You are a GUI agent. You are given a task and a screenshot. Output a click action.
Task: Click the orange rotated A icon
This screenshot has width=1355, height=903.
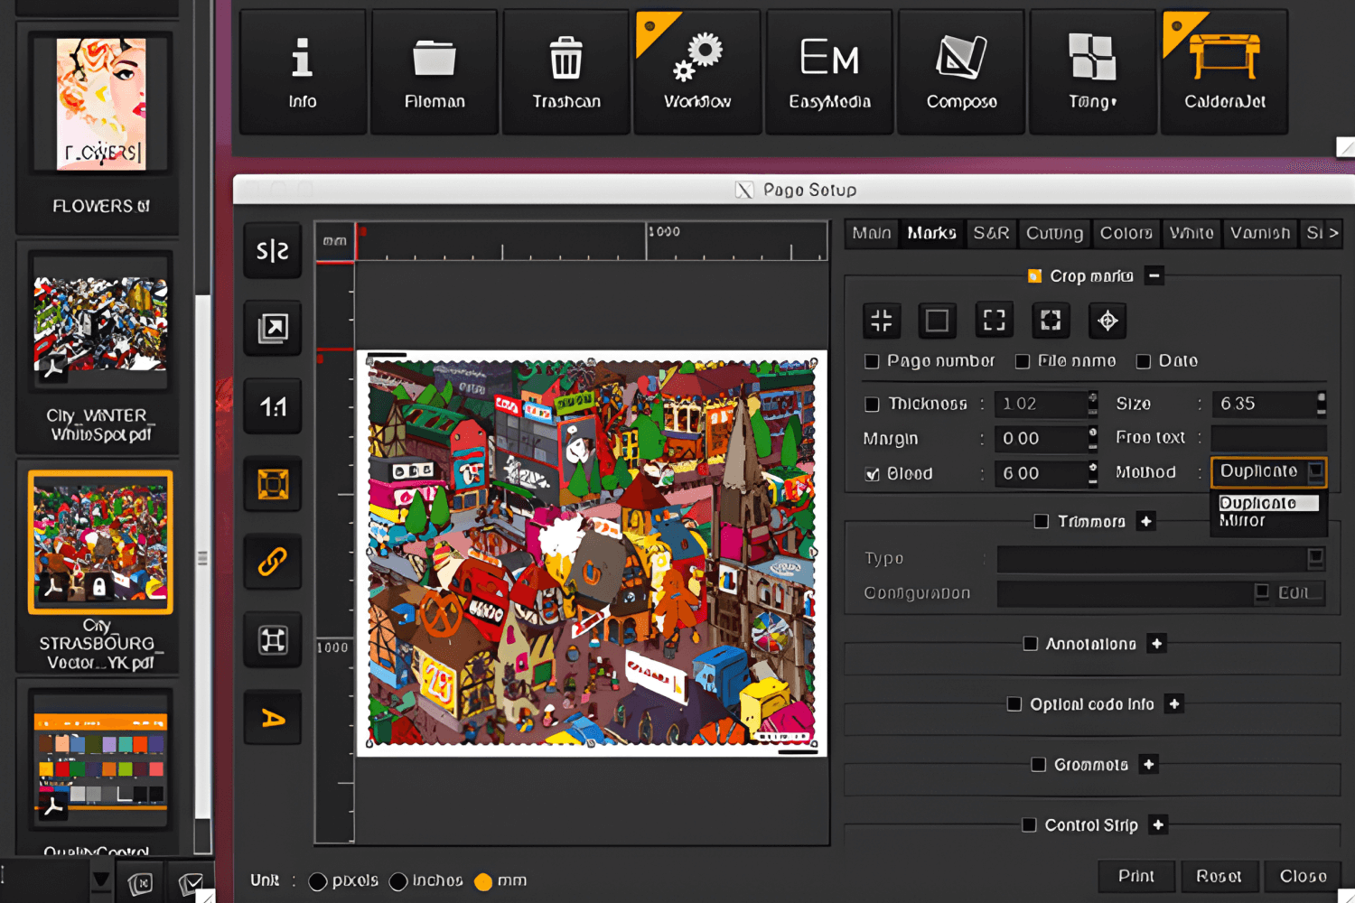(x=272, y=718)
